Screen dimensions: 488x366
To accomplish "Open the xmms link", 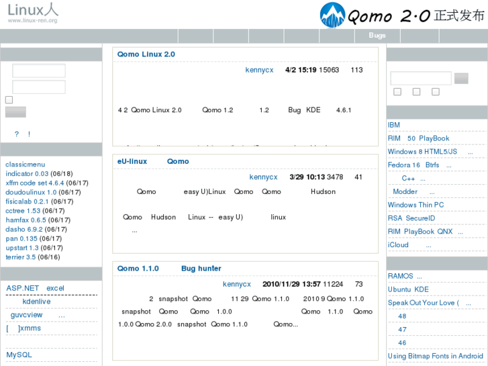I will point(23,328).
